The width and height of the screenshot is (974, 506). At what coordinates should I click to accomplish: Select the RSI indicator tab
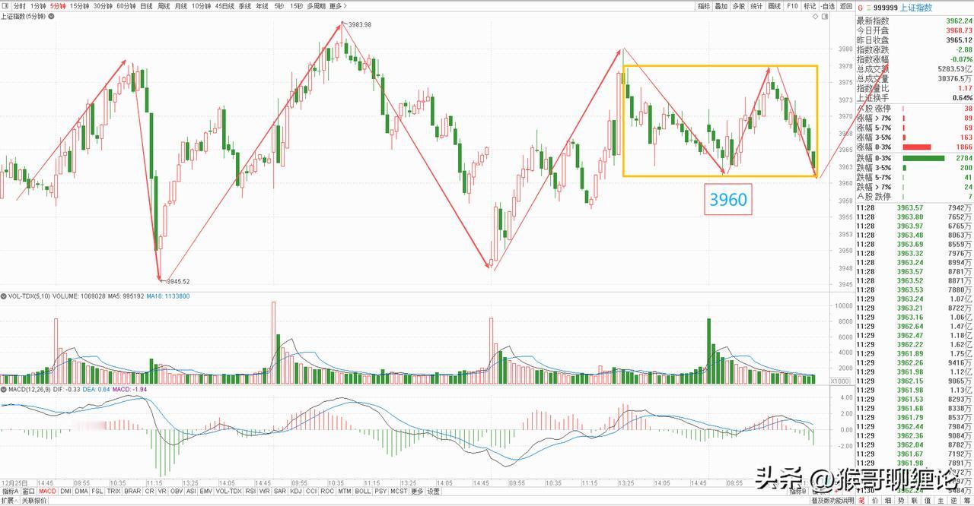tap(250, 492)
